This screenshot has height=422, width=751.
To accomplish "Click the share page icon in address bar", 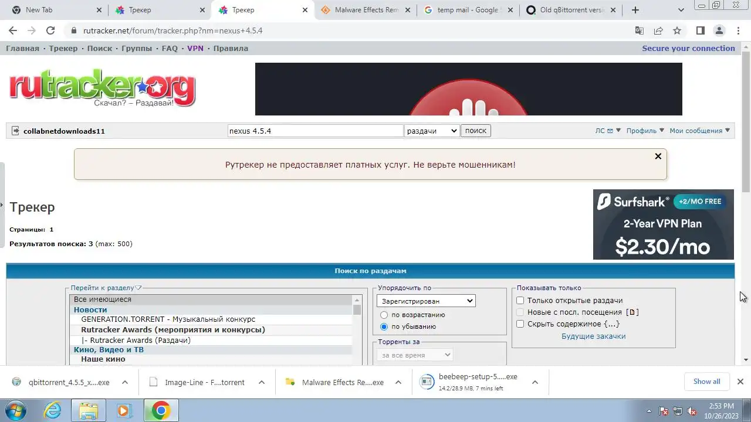I will [658, 30].
